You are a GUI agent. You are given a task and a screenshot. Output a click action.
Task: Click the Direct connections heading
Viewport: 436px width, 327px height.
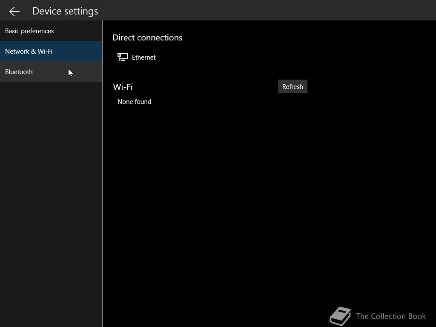click(x=147, y=37)
